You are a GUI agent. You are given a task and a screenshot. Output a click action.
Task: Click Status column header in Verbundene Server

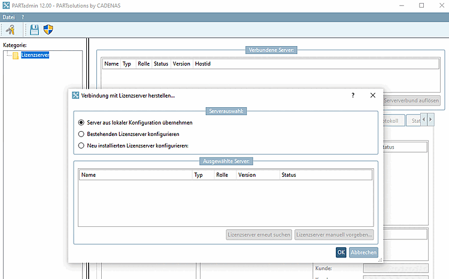tap(161, 64)
